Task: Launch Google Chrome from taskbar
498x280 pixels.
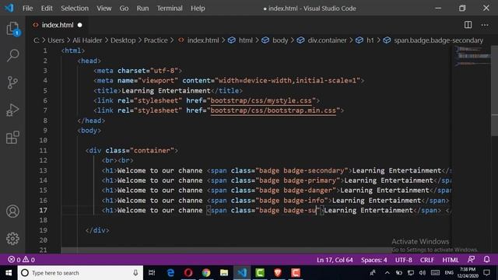Action: coord(206,273)
